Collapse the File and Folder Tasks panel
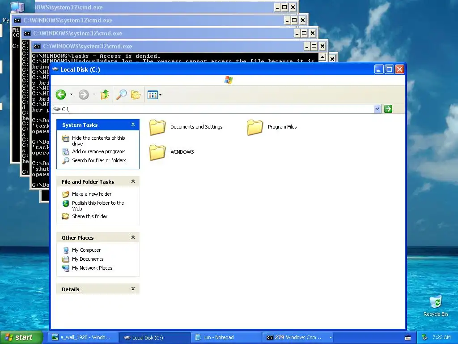 coord(133,181)
